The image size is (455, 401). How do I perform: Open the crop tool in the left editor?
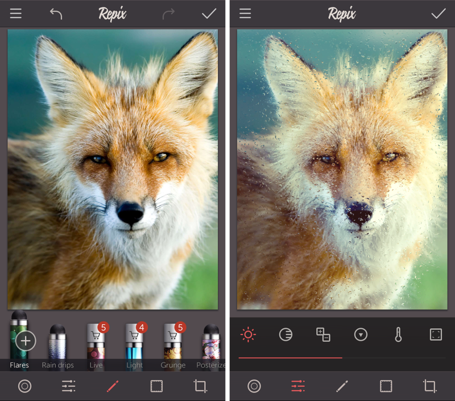tap(200, 387)
